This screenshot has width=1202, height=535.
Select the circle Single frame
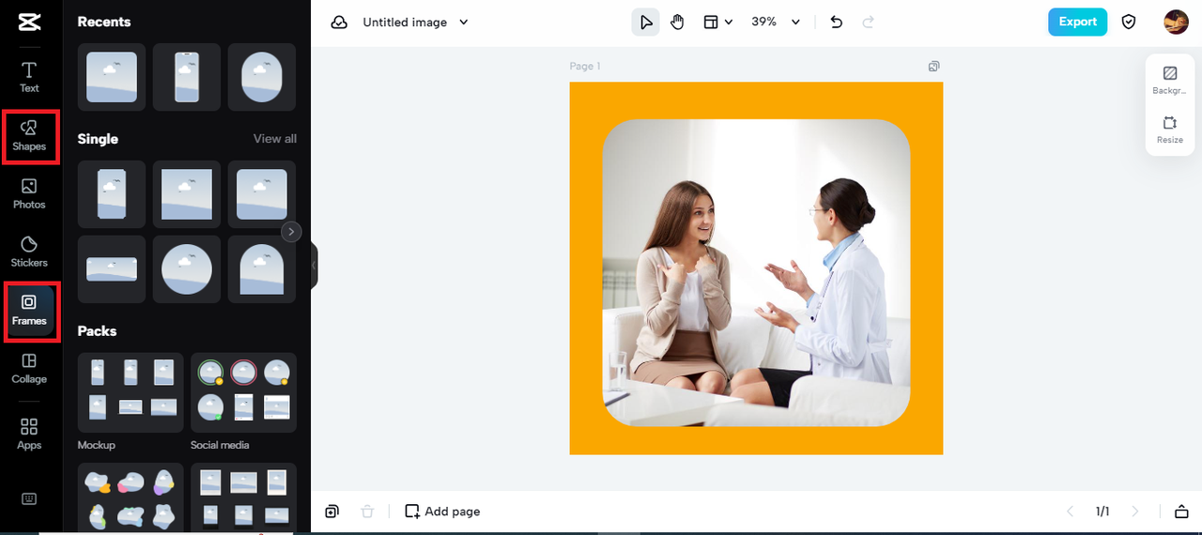(187, 269)
